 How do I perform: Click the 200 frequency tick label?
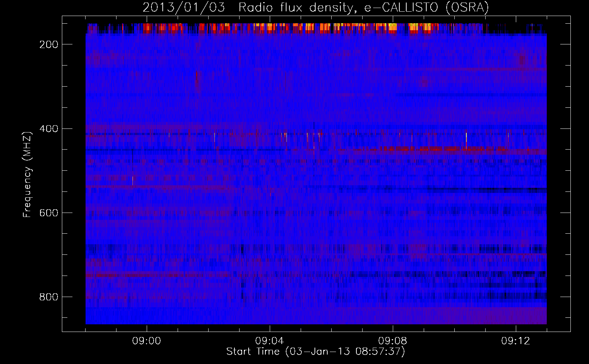49,44
